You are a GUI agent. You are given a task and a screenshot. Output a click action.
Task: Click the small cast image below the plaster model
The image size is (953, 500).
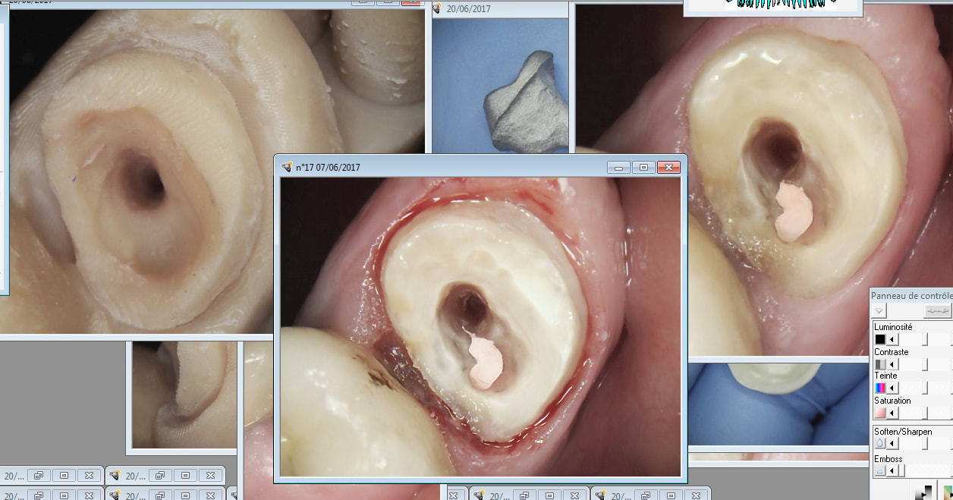[184, 395]
